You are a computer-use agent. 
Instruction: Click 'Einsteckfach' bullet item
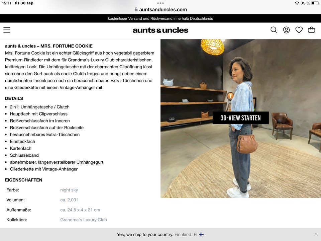tap(22, 141)
